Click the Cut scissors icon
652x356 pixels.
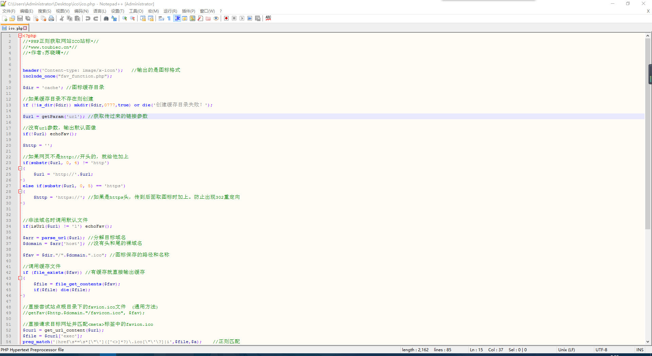point(62,18)
